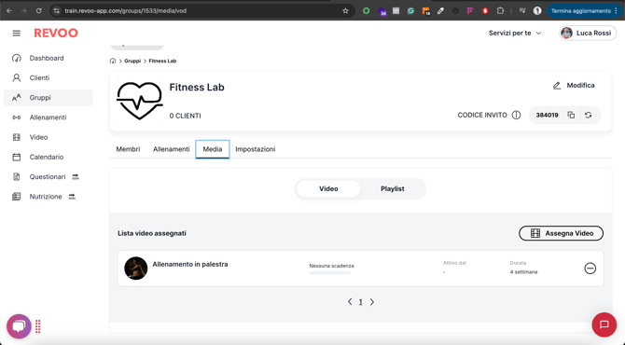The image size is (625, 345).
Task: Click the browser address bar URL
Action: 125,11
